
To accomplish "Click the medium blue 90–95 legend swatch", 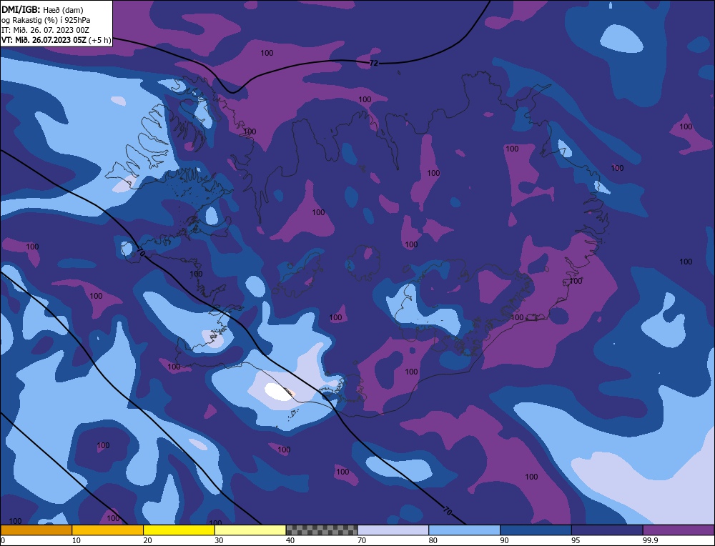I will point(536,530).
